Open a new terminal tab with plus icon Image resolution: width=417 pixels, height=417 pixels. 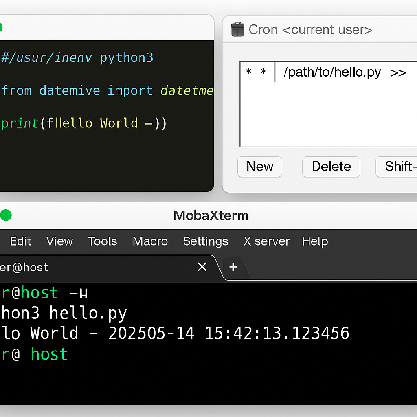[x=233, y=267]
